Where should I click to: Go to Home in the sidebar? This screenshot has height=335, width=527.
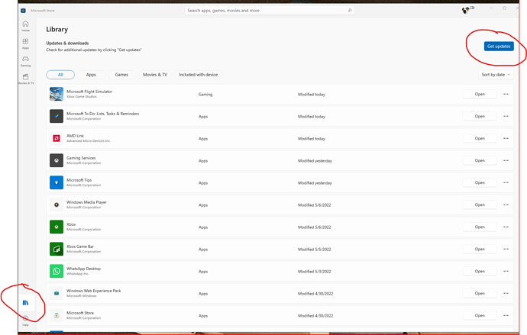click(x=25, y=26)
